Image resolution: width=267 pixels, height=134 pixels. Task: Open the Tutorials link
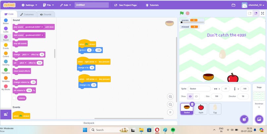[x=152, y=5]
